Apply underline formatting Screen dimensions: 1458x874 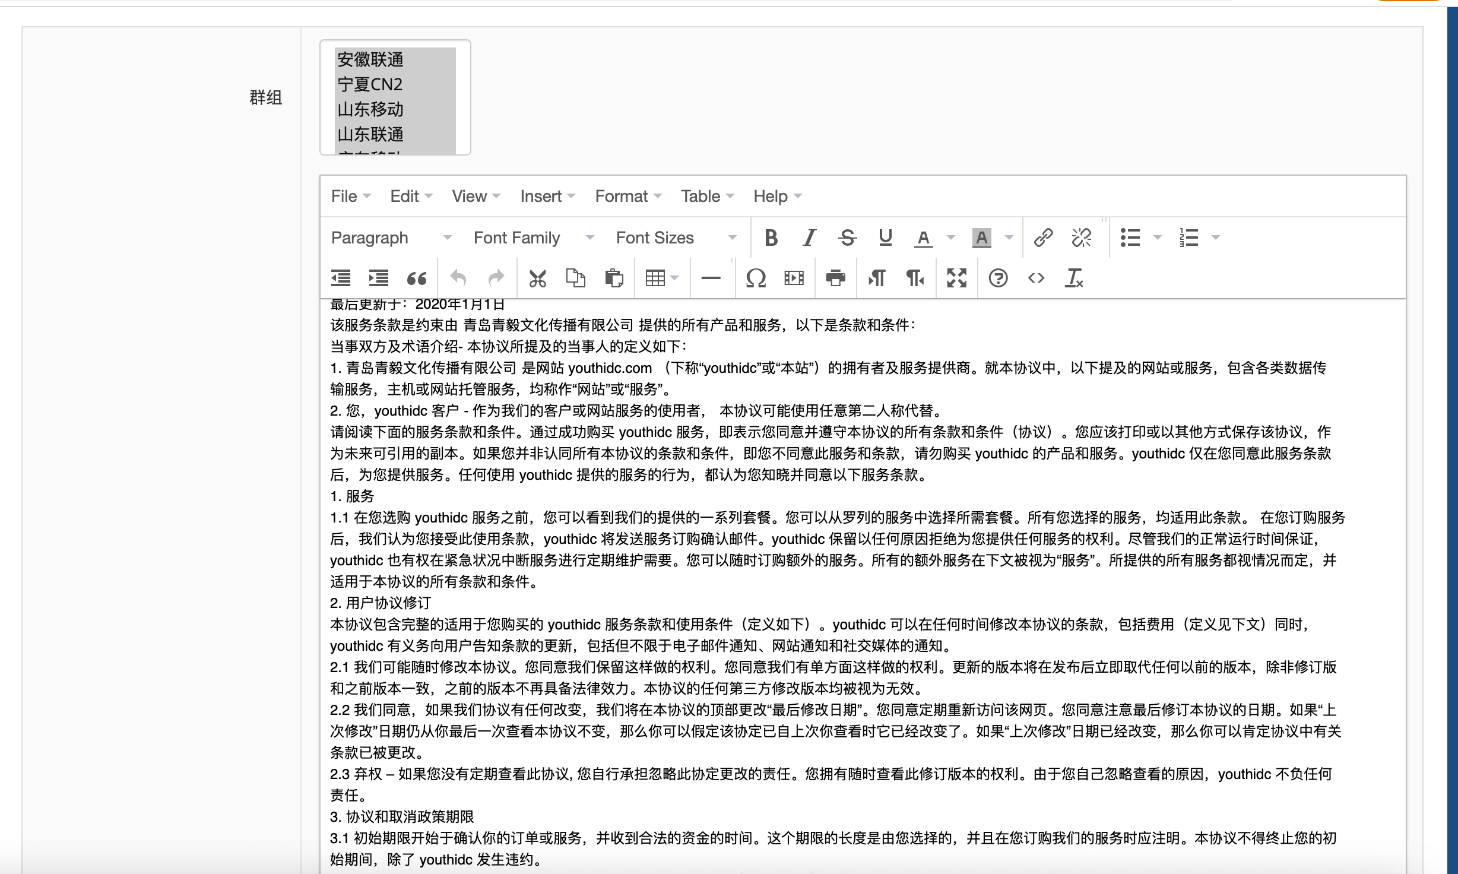[885, 238]
